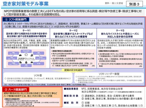This screenshot has width=146, height=108.
Task: Click bullet '一定のエリアに存在する複数の空き家'
Action: pyautogui.click(x=120, y=65)
